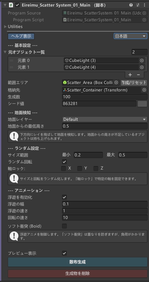This screenshot has height=282, width=149.
Task: Click the 生成数 label
Action: 14,97
